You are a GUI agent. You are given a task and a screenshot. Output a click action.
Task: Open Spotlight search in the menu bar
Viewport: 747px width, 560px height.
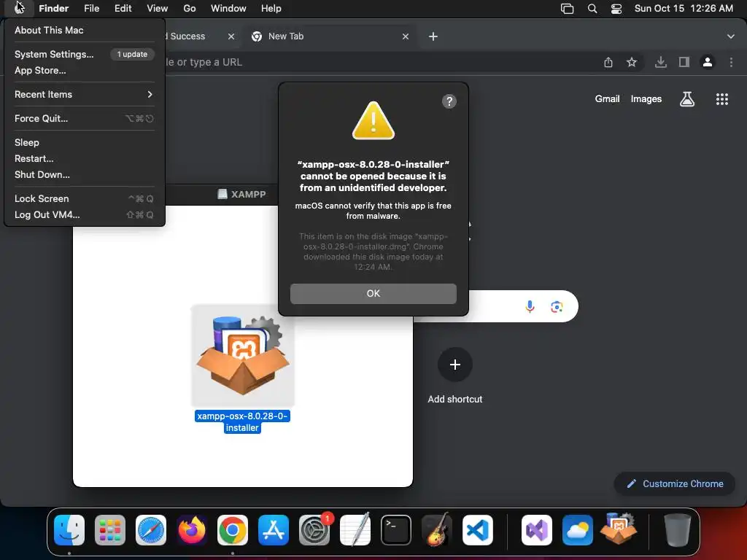tap(592, 9)
